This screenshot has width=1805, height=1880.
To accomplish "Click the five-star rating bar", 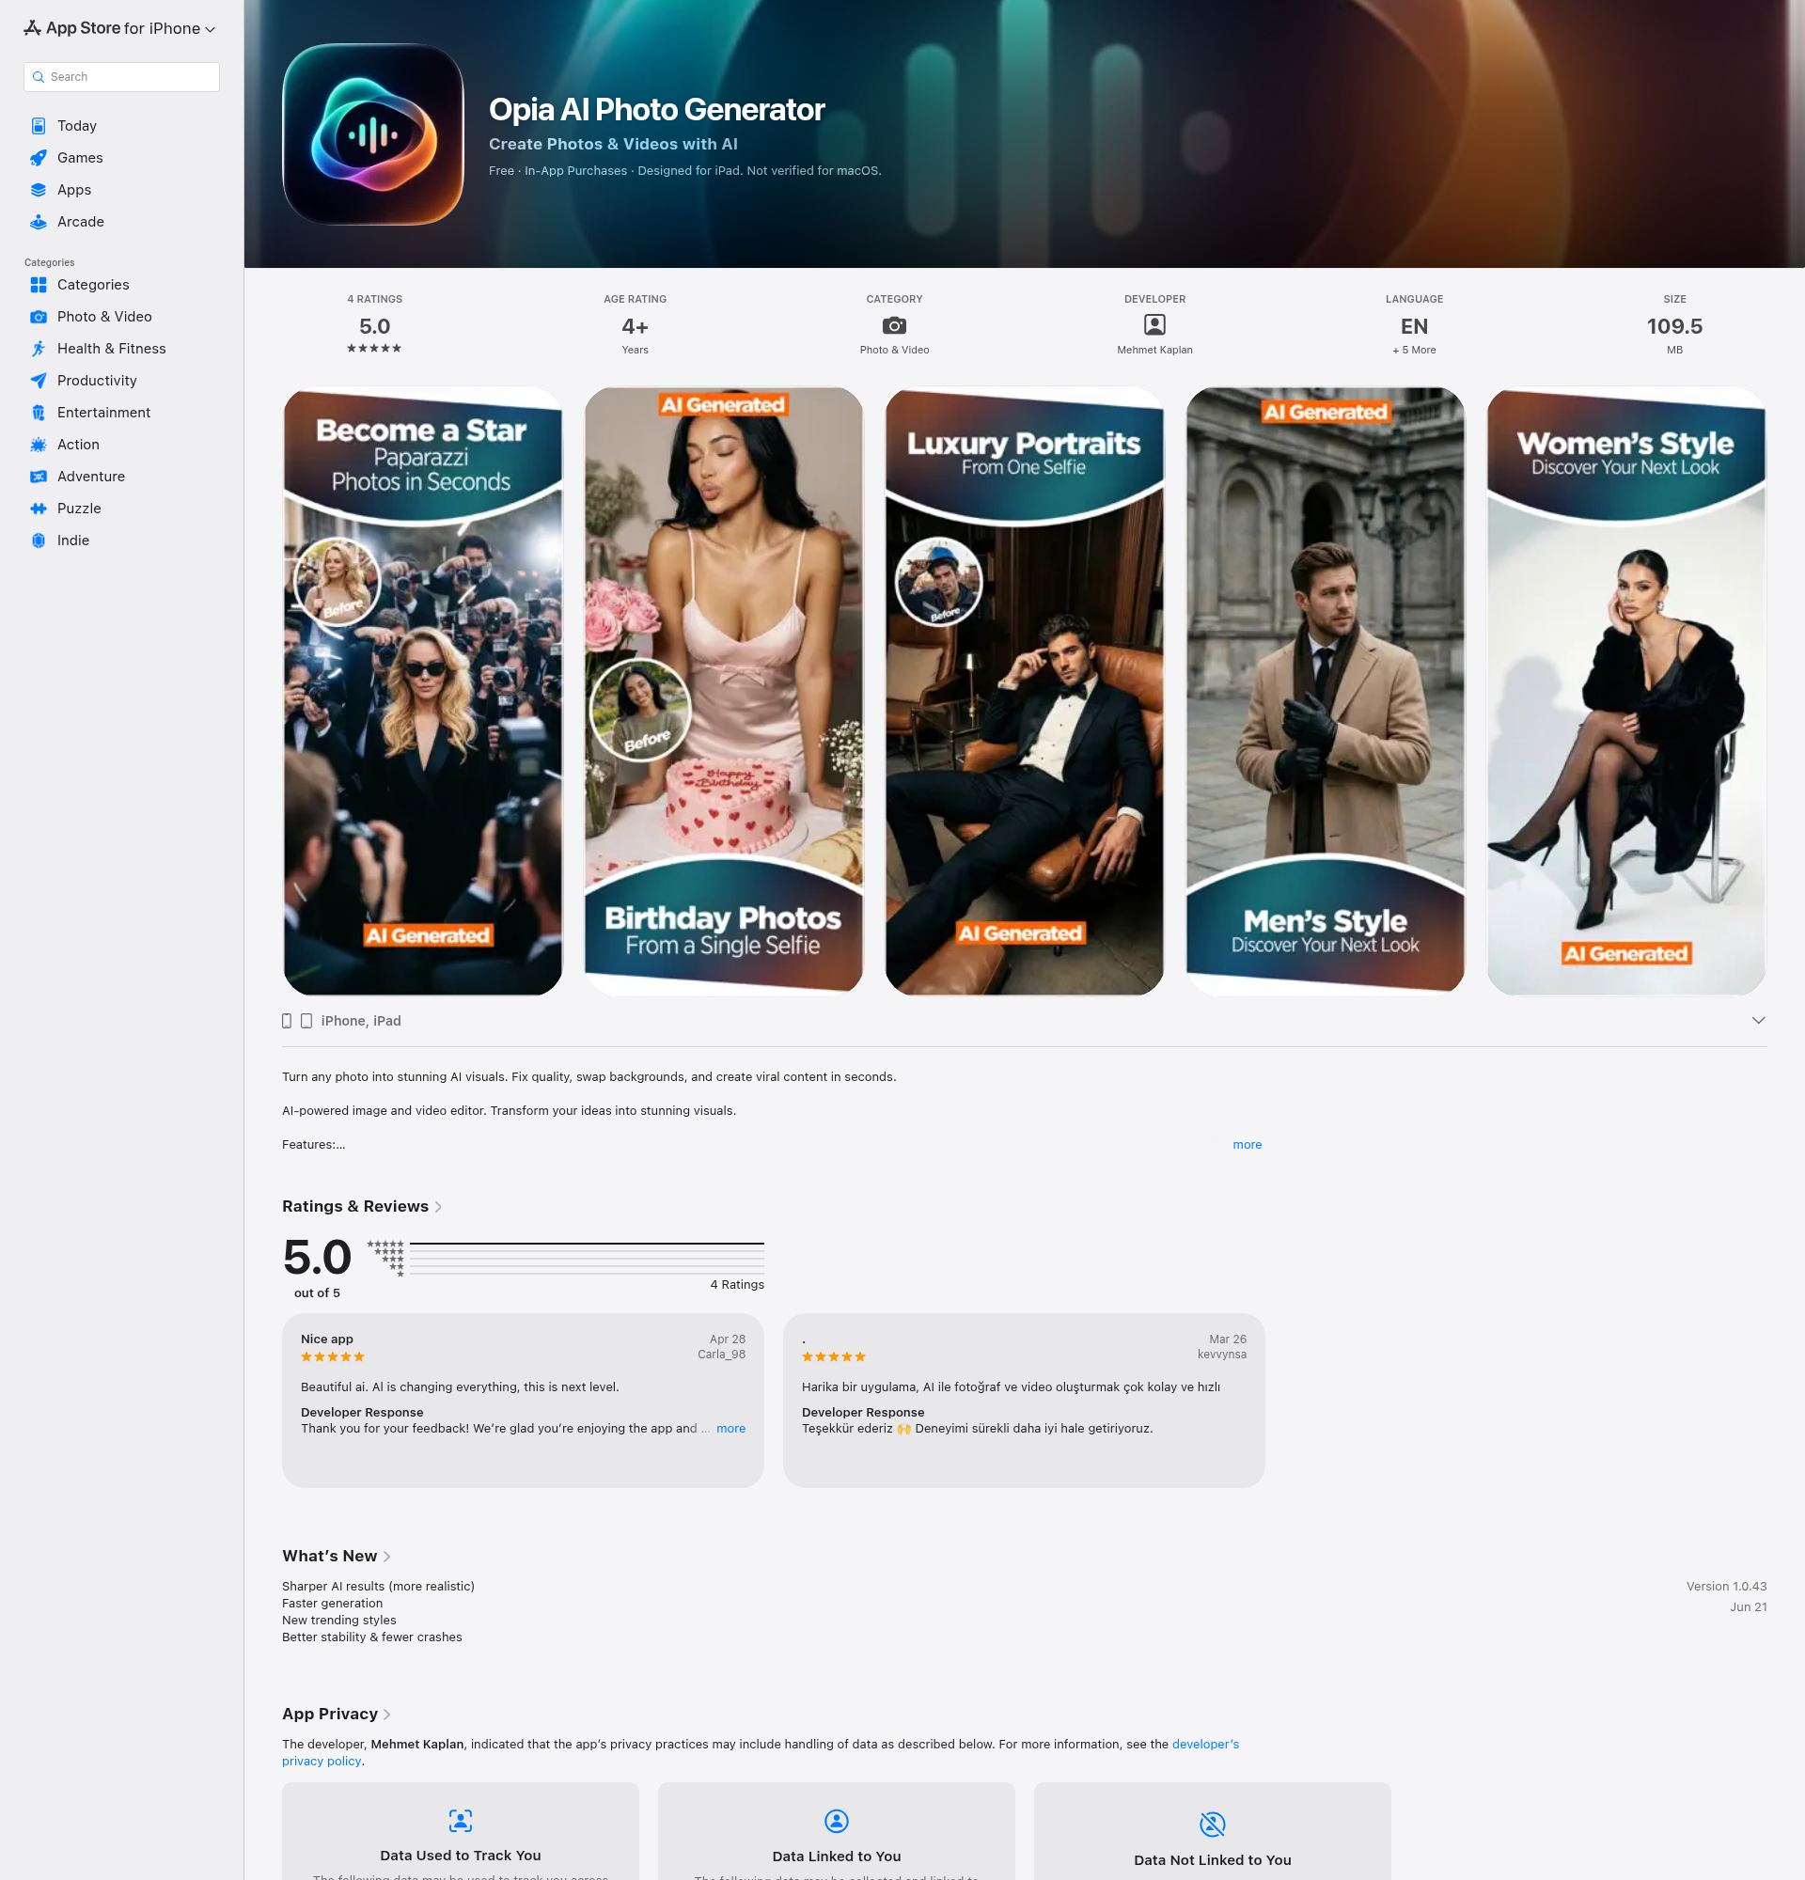I will (587, 1244).
